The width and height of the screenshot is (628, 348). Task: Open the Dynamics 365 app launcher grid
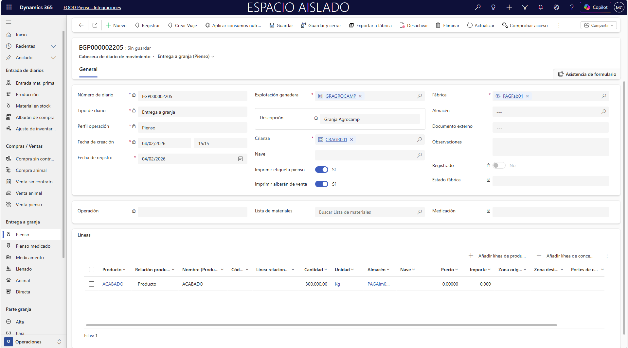click(x=9, y=7)
